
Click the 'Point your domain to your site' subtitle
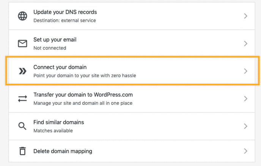(85, 76)
